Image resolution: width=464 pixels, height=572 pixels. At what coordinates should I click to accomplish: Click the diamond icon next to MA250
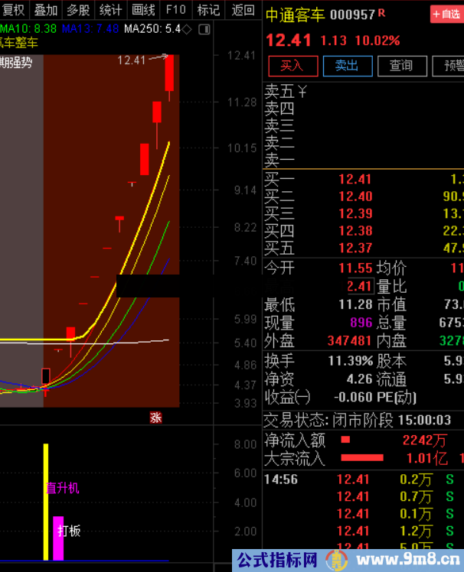coord(187,29)
